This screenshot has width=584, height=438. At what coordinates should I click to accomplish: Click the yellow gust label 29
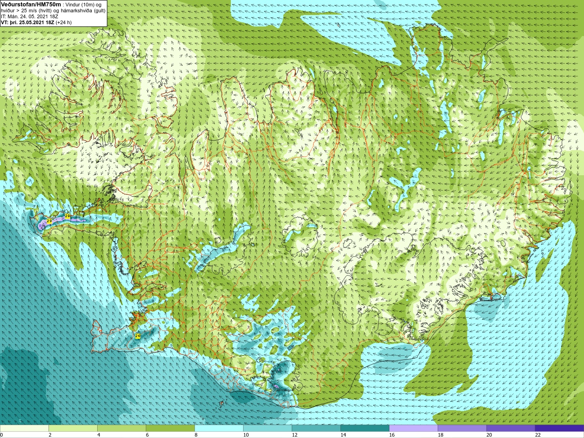[49, 221]
